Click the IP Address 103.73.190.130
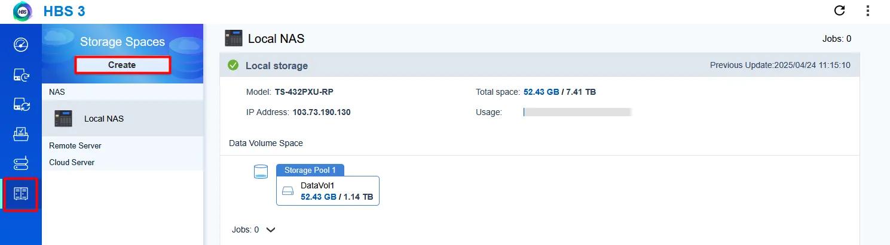 pyautogui.click(x=322, y=112)
